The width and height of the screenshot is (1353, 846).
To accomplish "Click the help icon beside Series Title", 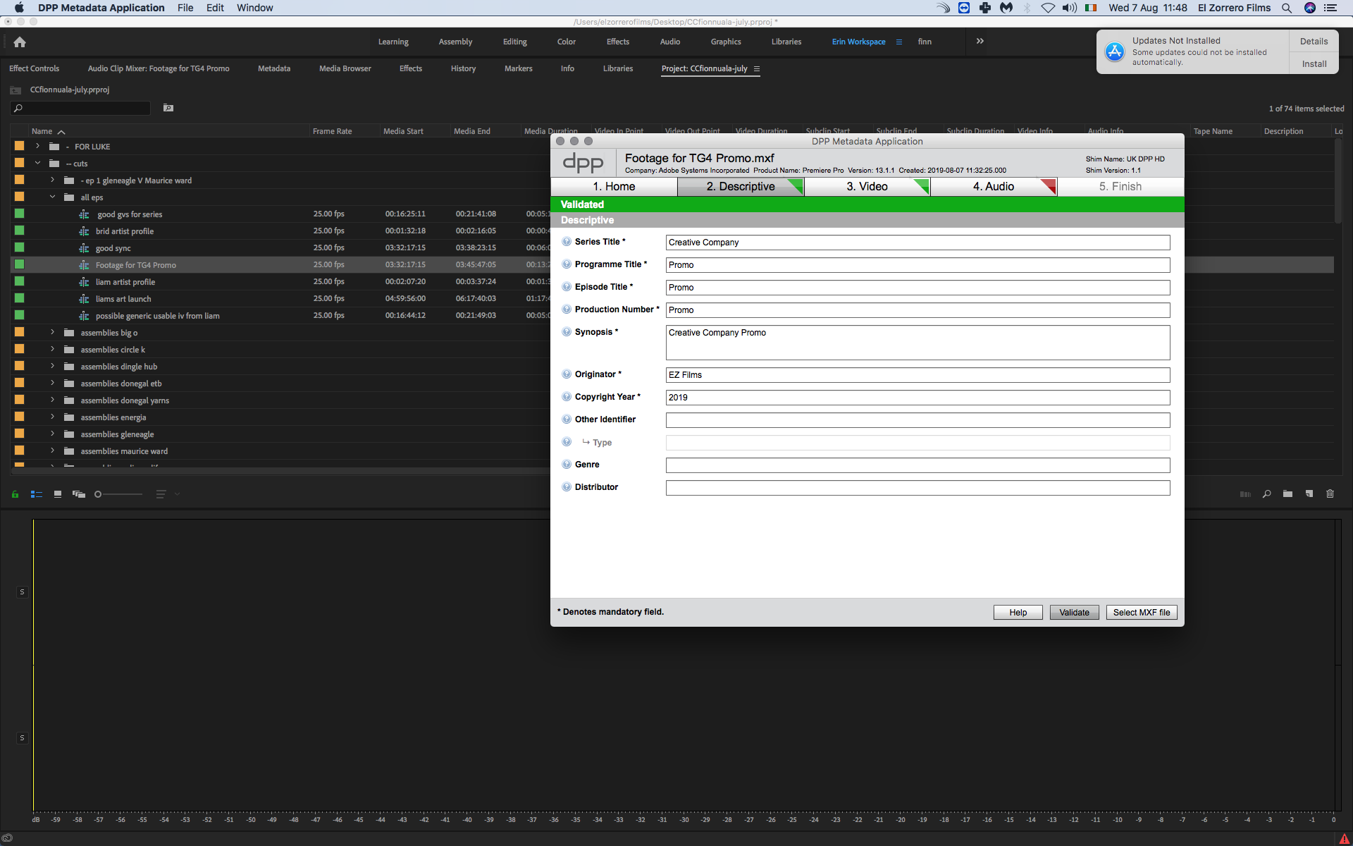I will pos(567,242).
